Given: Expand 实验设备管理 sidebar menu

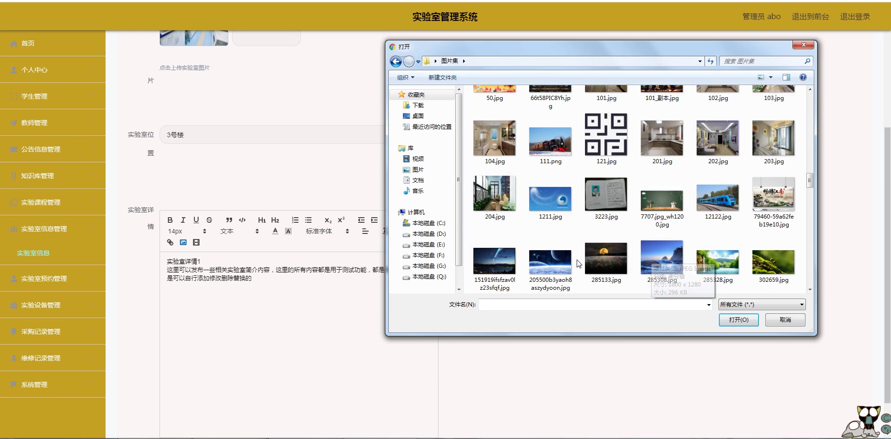Looking at the screenshot, I should [x=53, y=305].
